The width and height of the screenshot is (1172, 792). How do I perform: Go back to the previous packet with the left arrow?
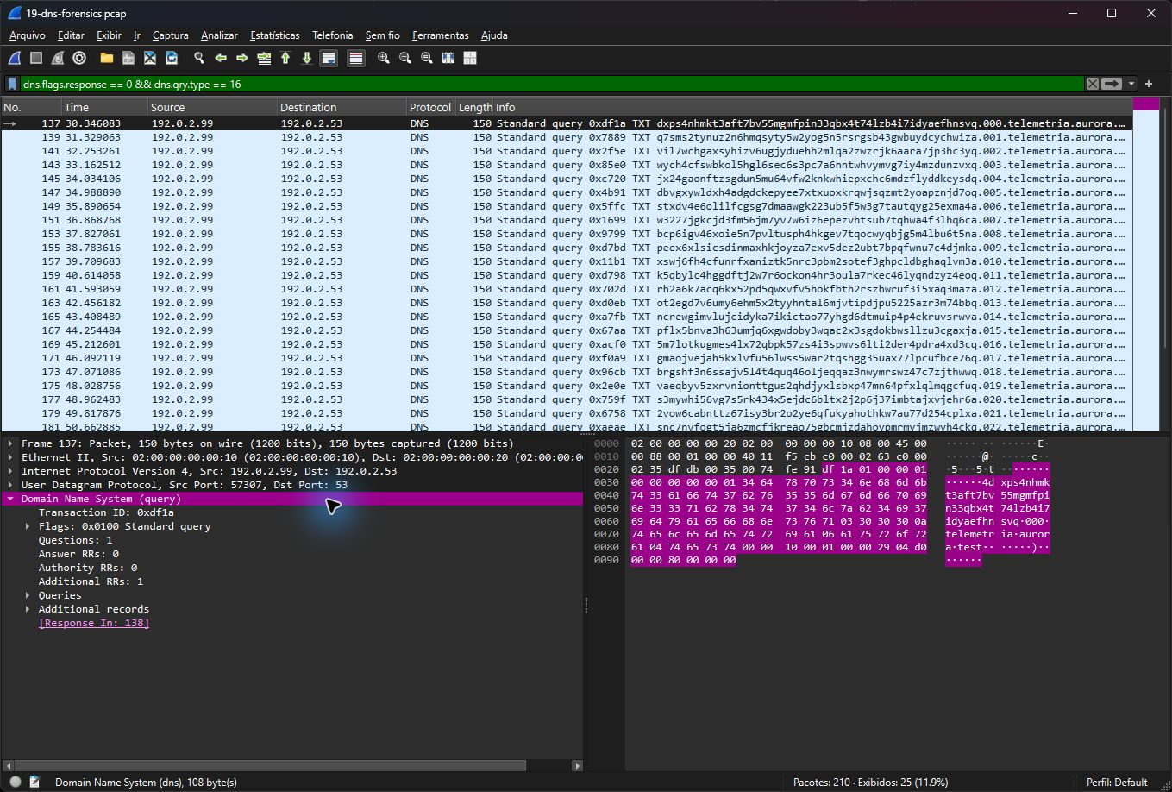[x=221, y=58]
